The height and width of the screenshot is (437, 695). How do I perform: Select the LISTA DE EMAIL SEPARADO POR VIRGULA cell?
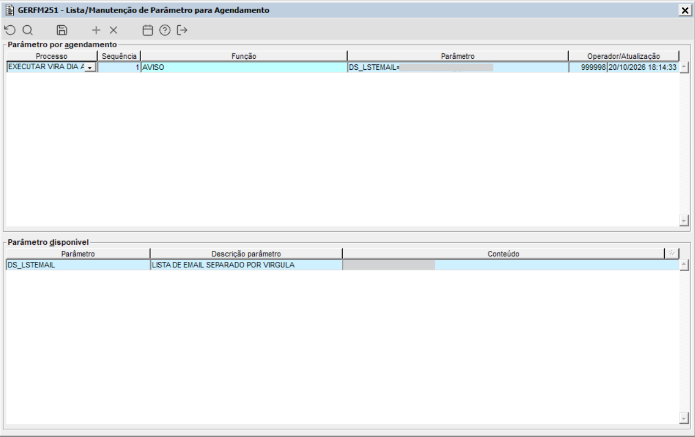(x=246, y=265)
